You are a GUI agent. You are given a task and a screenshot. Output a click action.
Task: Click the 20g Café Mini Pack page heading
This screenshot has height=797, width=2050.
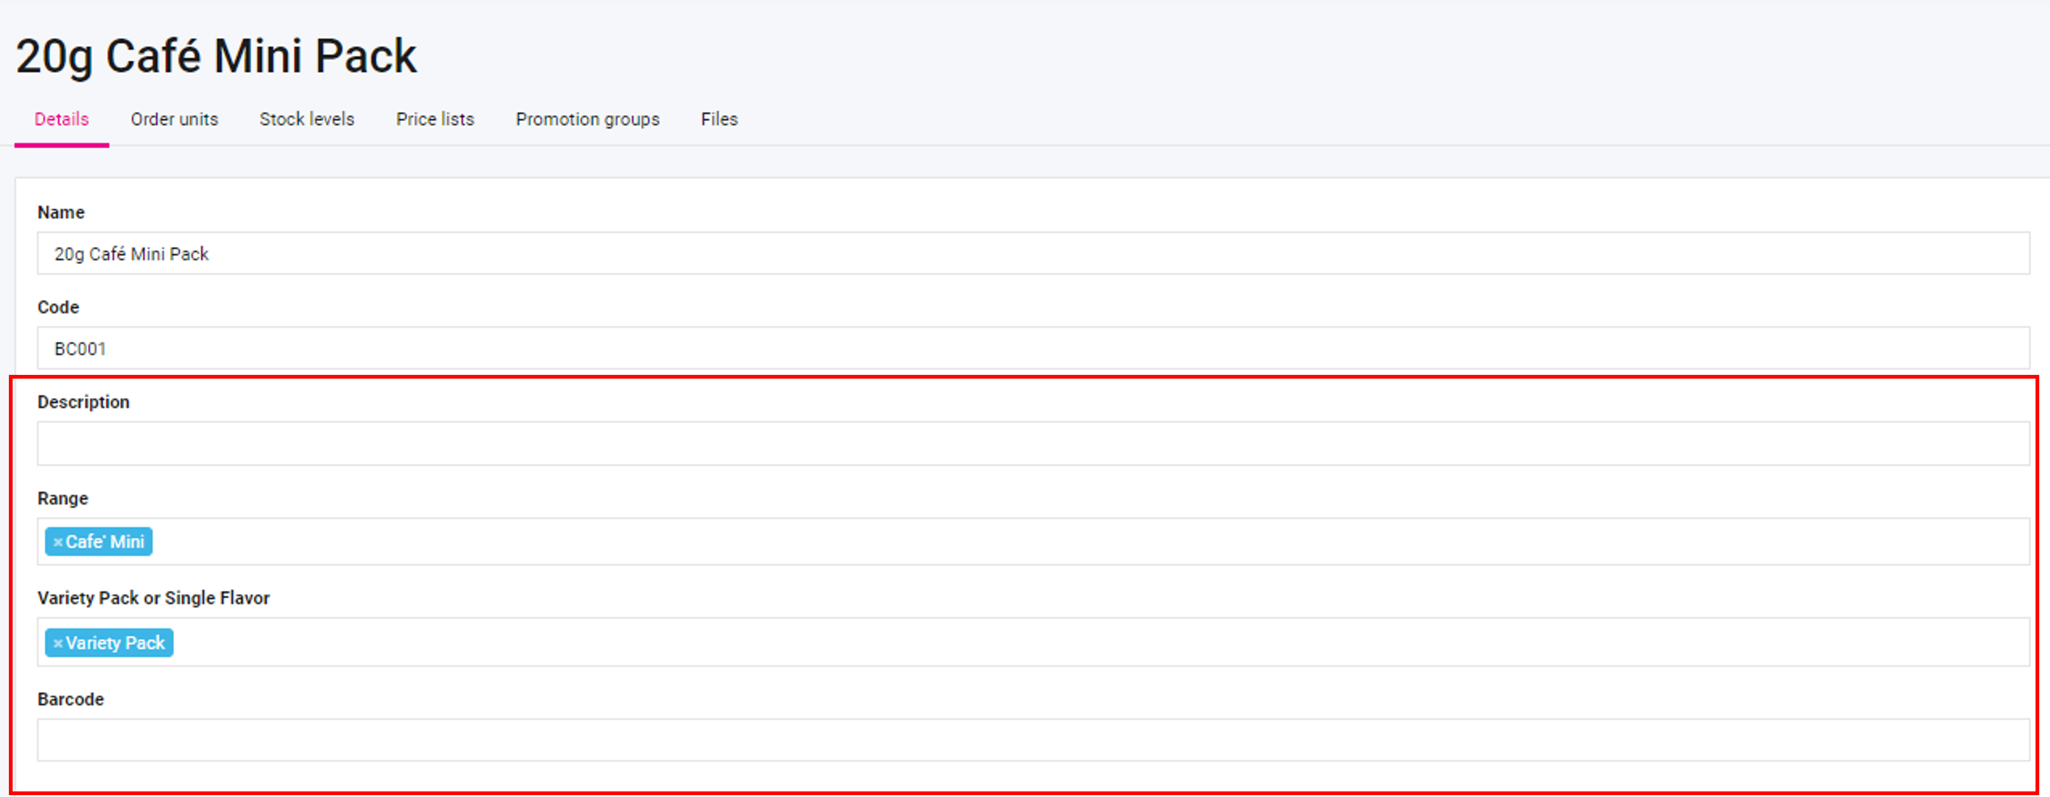pos(216,57)
